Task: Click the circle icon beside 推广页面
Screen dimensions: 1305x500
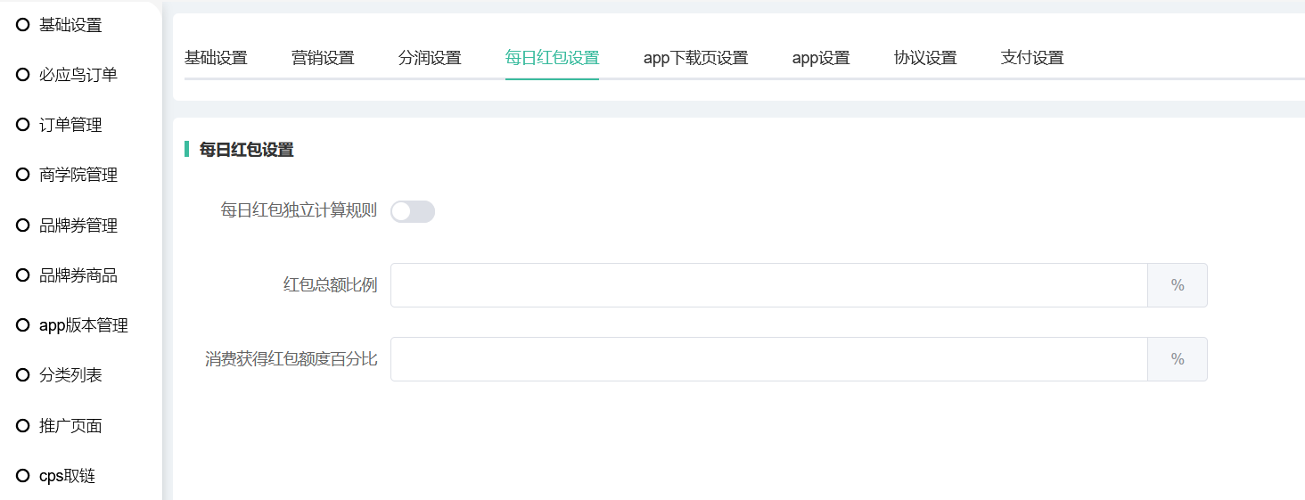Action: 23,426
